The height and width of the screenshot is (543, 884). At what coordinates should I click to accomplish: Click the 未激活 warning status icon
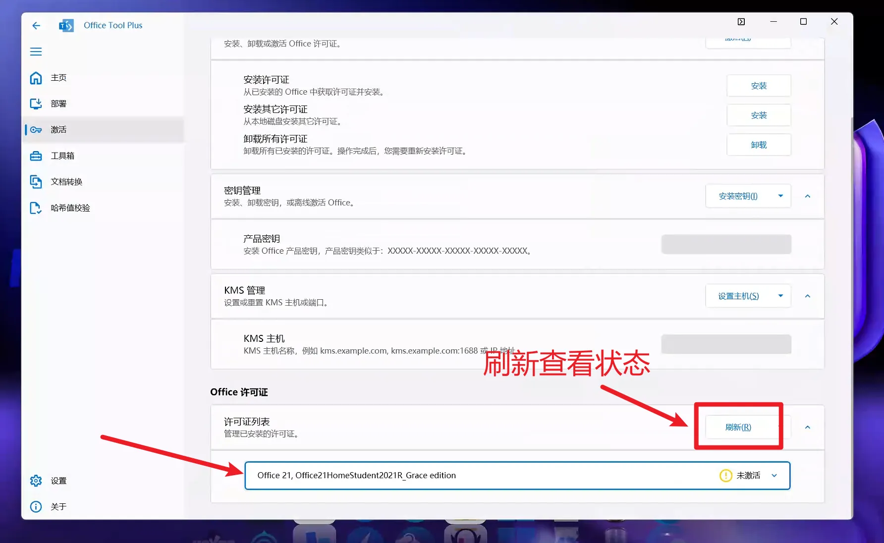coord(725,476)
